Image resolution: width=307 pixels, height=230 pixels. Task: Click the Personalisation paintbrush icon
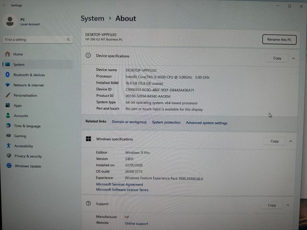coord(8,95)
